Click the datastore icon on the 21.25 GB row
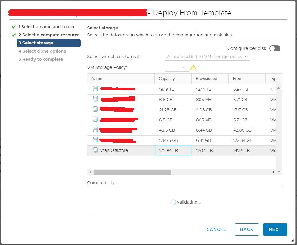 click(x=95, y=109)
